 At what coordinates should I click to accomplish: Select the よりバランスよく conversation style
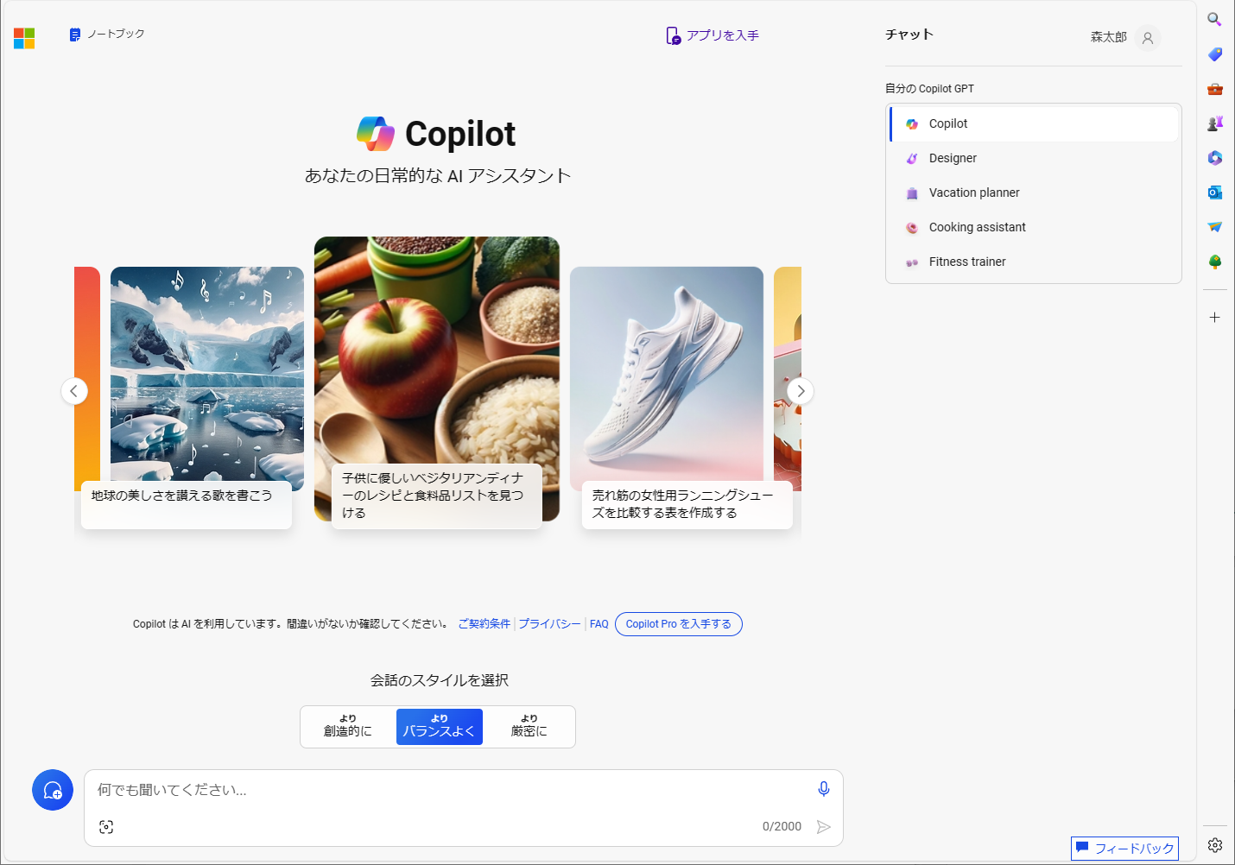439,726
